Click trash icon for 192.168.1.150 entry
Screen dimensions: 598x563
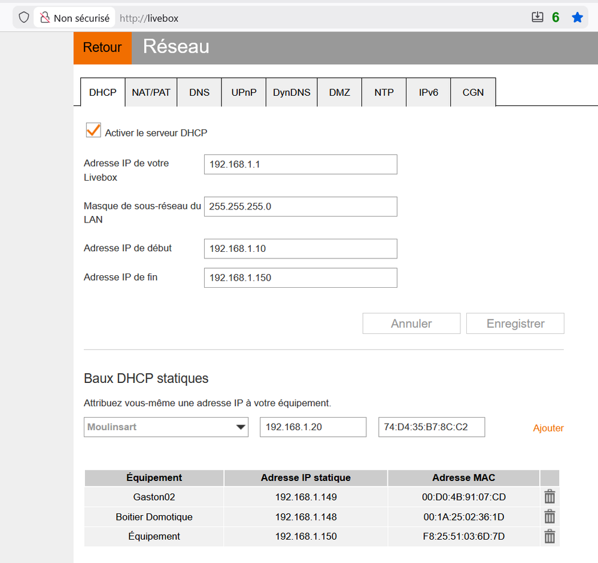[x=550, y=536]
